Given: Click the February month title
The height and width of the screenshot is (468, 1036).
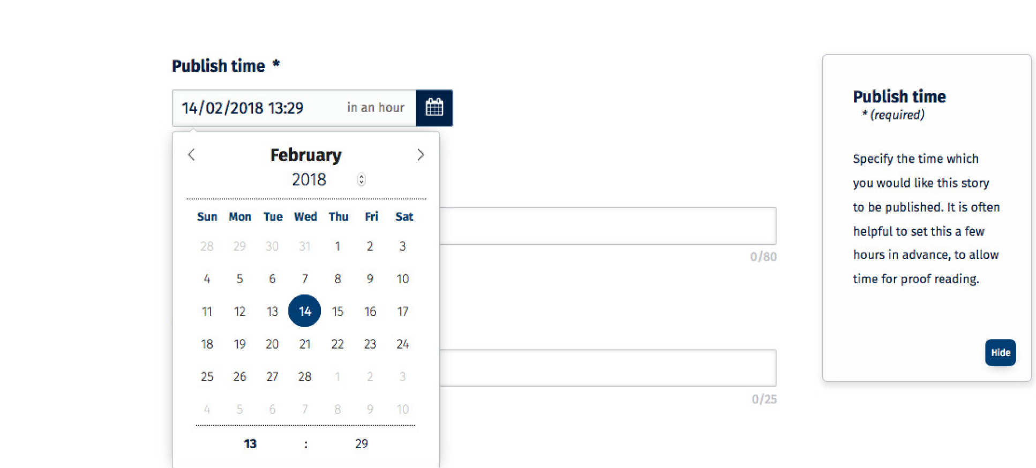Looking at the screenshot, I should pyautogui.click(x=306, y=155).
